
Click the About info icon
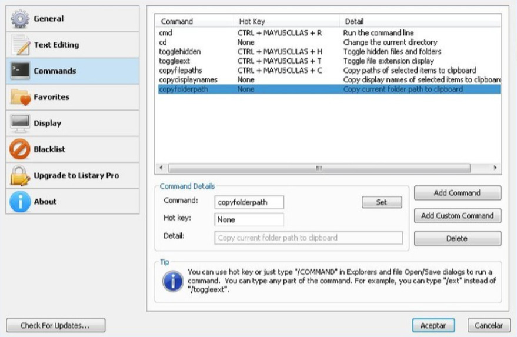20,202
